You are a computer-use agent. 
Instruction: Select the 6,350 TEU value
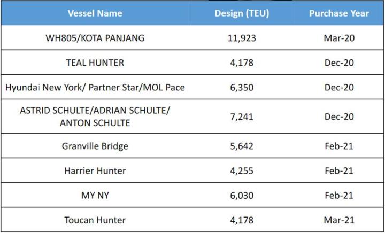pos(242,87)
